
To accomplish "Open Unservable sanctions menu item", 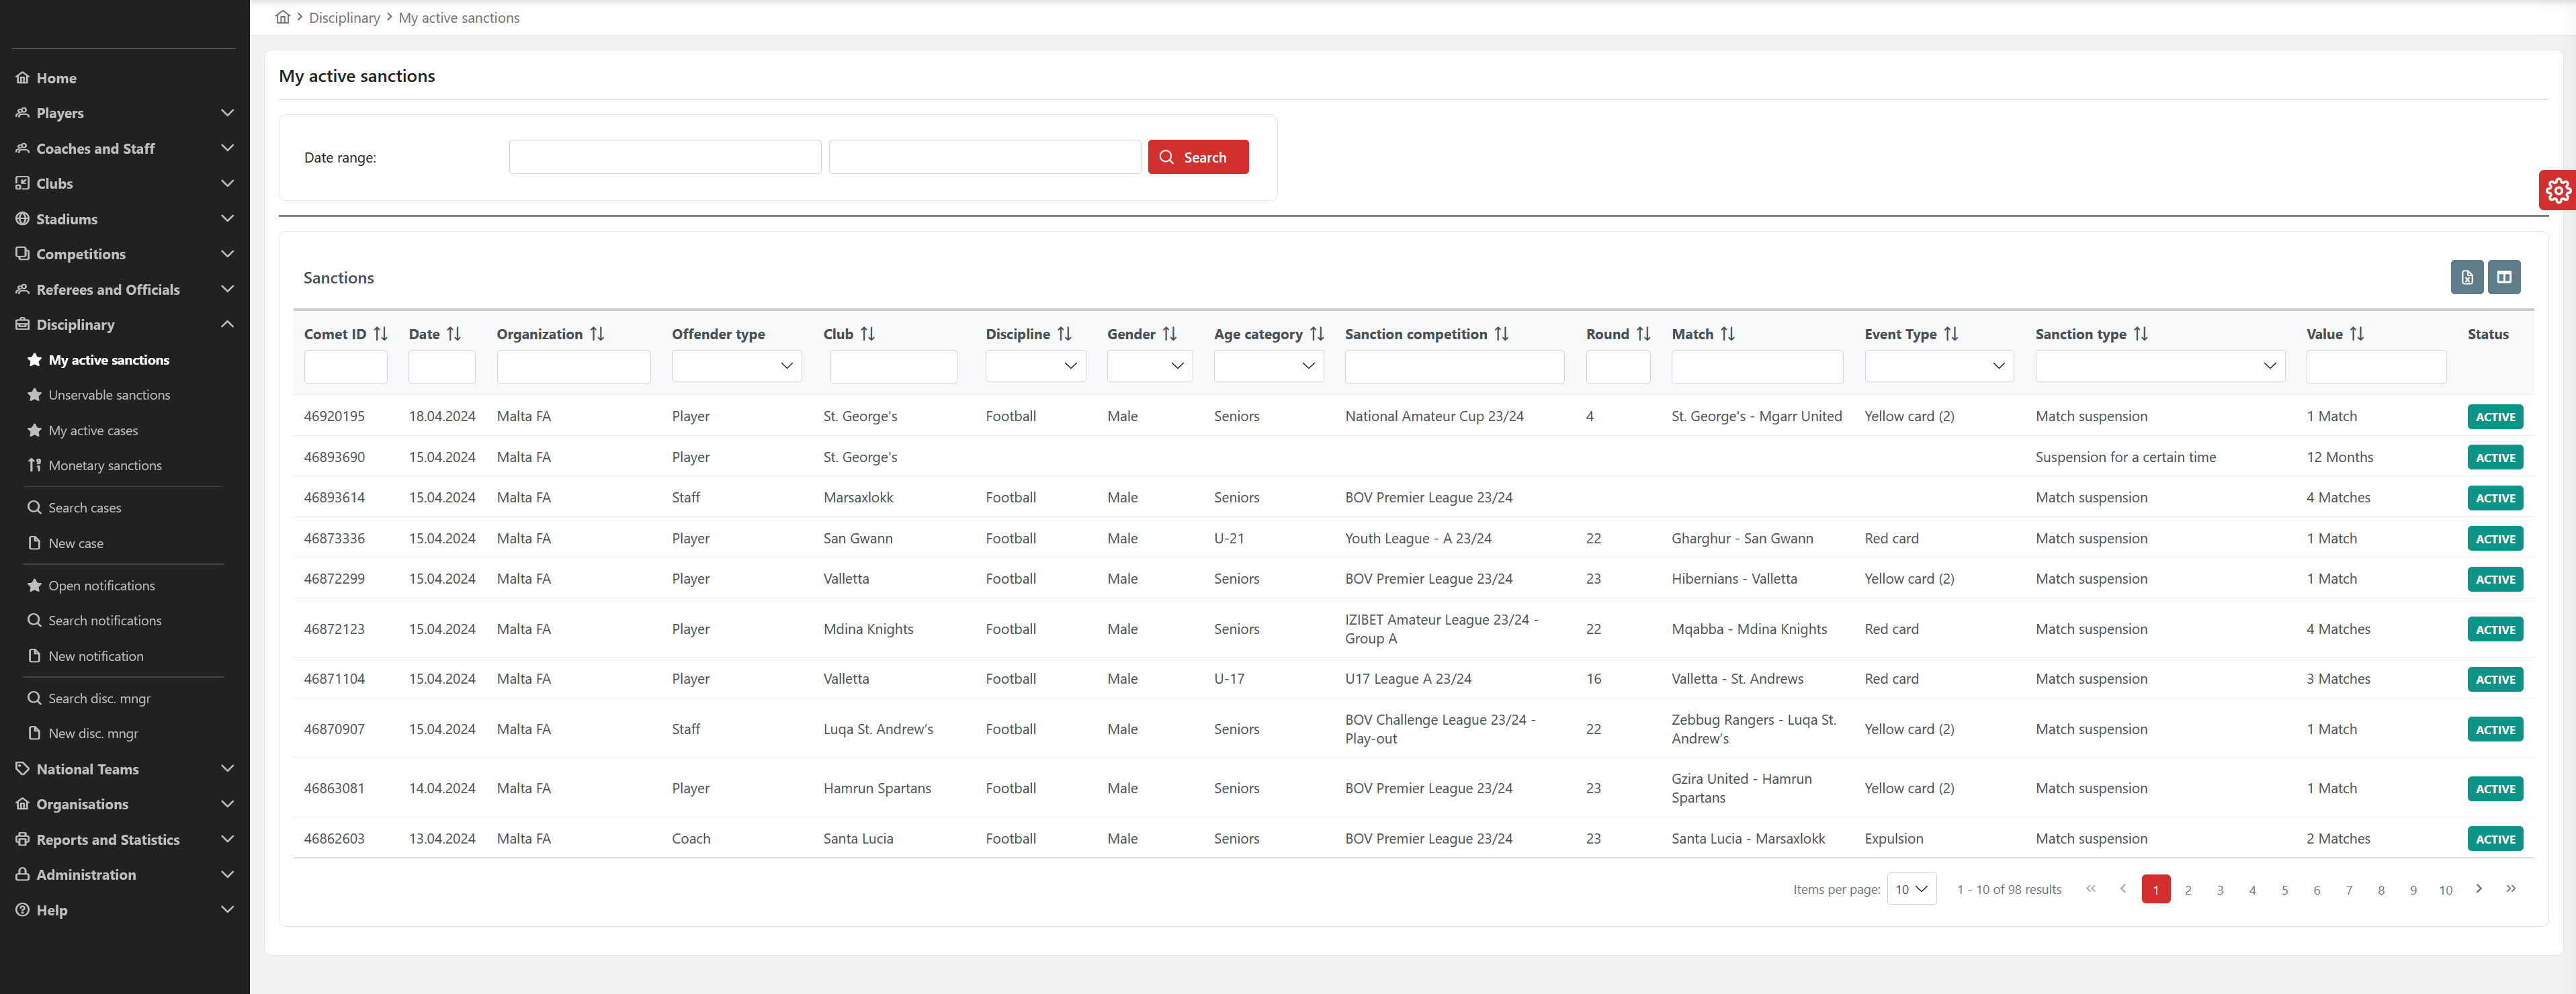I will [x=109, y=395].
